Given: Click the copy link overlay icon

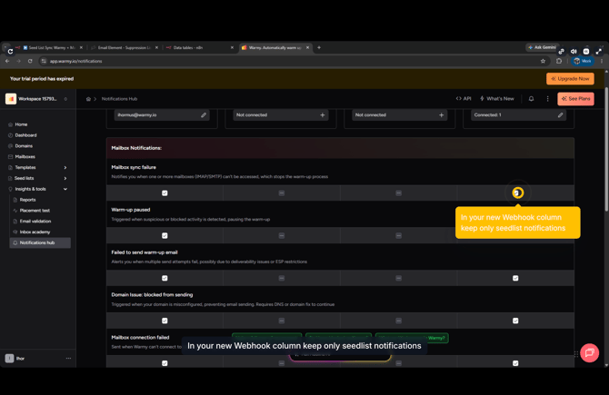Looking at the screenshot, I should [561, 51].
